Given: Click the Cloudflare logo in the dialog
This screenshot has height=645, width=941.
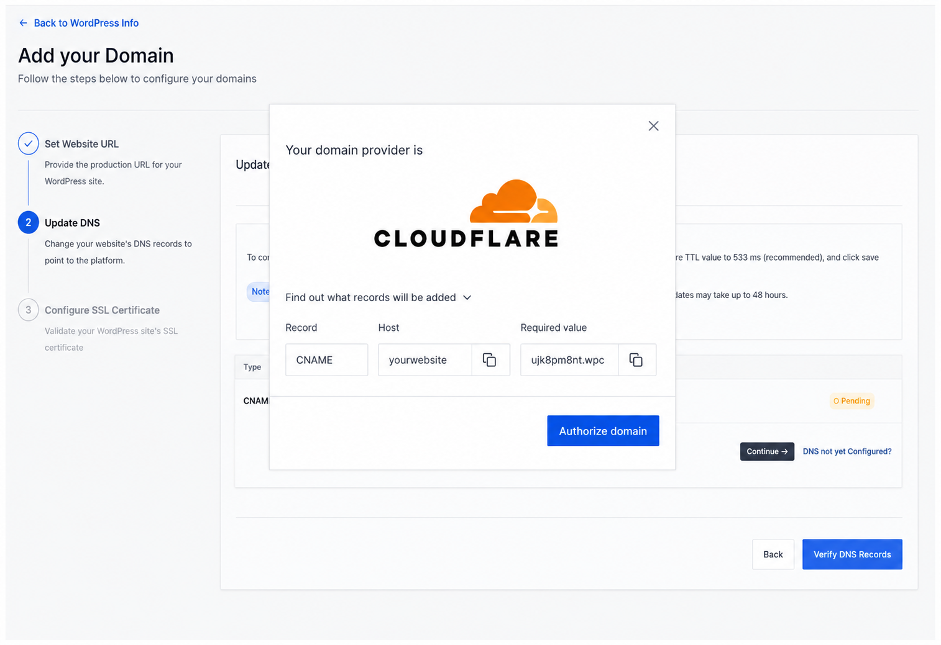Looking at the screenshot, I should 466,214.
